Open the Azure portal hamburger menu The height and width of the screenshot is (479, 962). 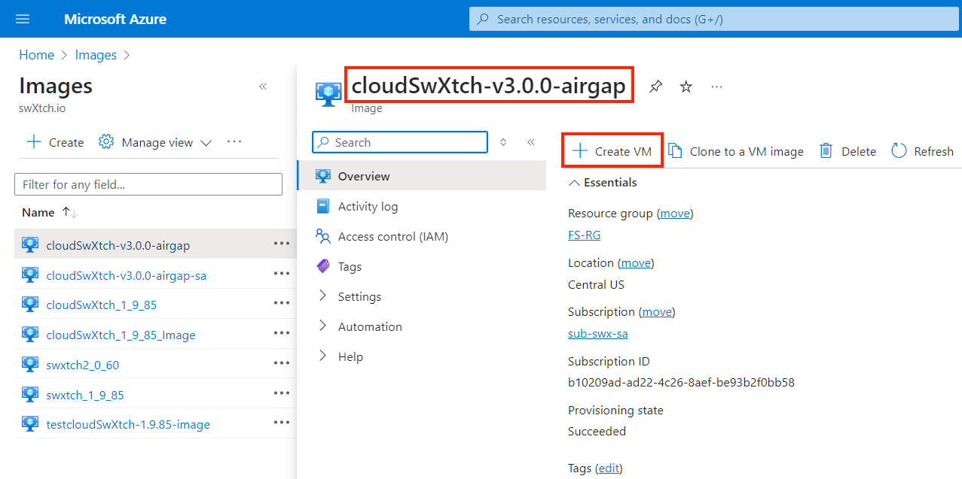[x=23, y=19]
